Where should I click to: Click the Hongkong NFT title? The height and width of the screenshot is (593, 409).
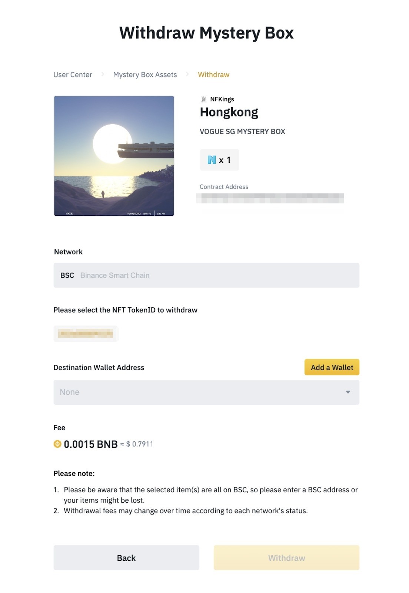click(x=229, y=112)
